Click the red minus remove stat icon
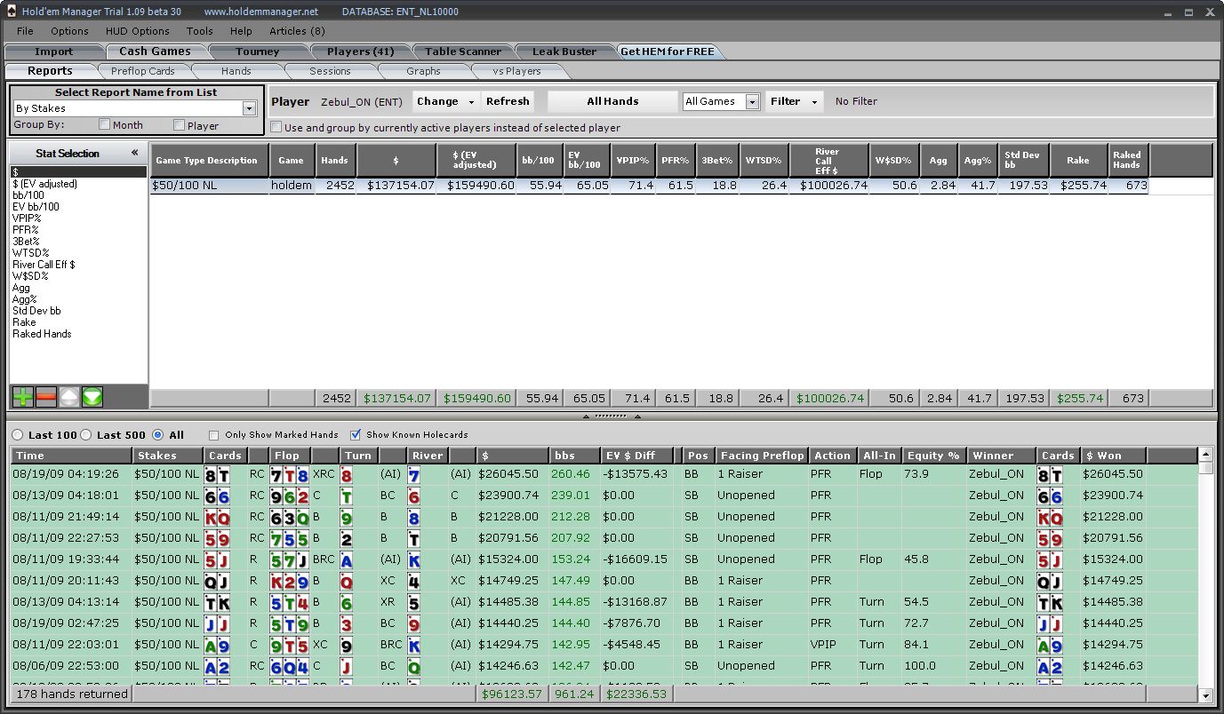 [46, 397]
